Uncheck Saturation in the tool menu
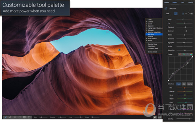The width and height of the screenshot is (195, 123). click(154, 30)
